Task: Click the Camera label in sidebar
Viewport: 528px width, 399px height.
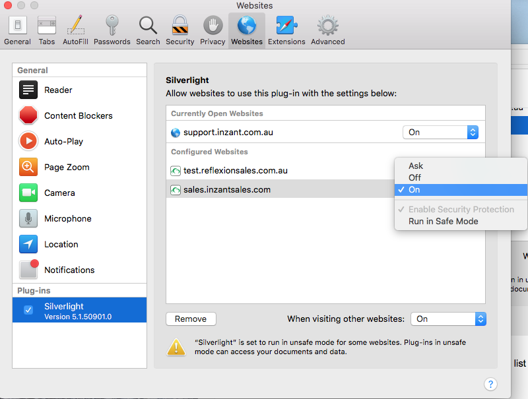Action: click(59, 193)
